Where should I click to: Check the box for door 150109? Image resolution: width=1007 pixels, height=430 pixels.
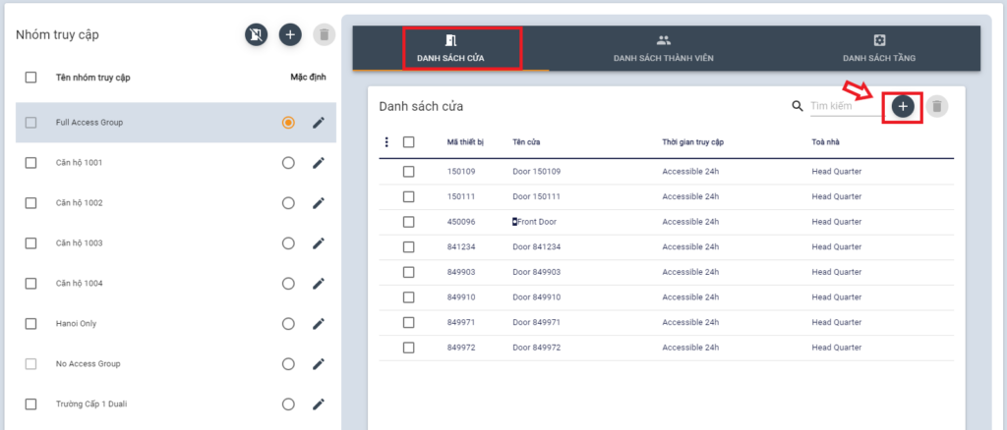408,172
